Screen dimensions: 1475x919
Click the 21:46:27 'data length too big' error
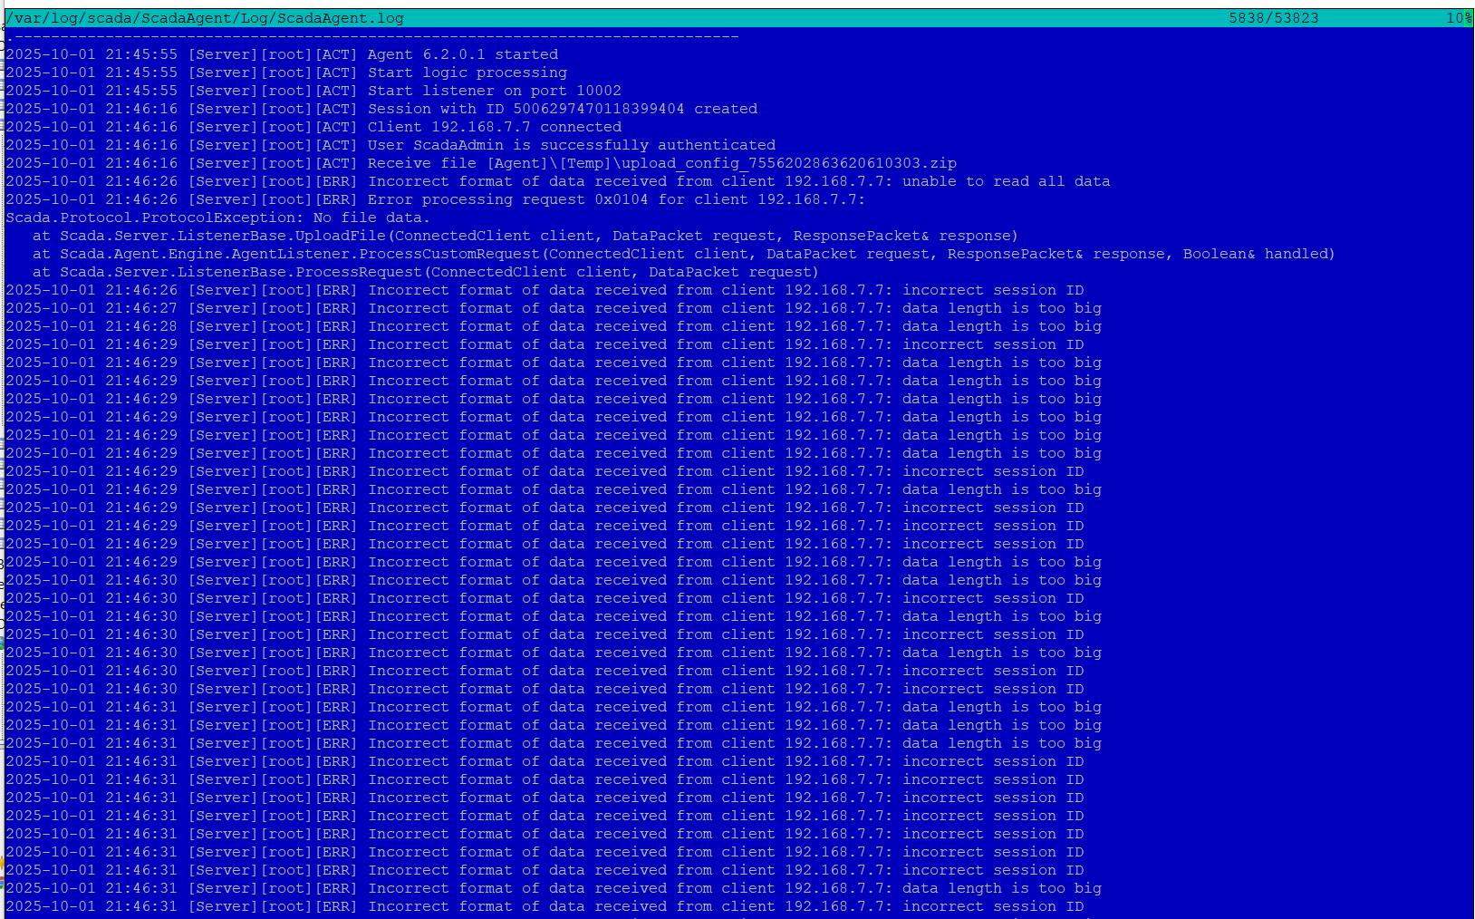pos(1001,308)
